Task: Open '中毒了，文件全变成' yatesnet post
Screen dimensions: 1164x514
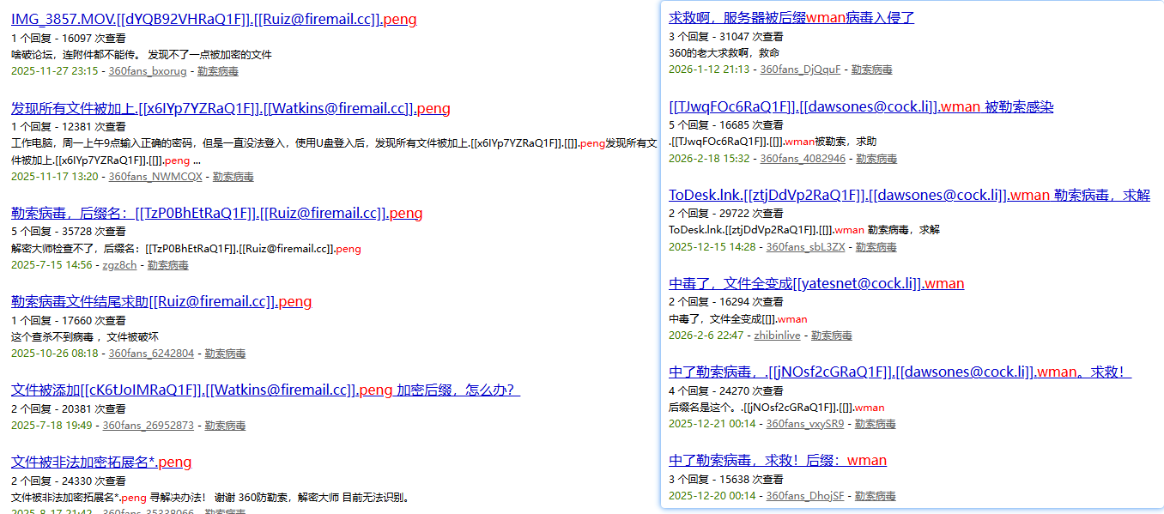Action: pos(815,284)
